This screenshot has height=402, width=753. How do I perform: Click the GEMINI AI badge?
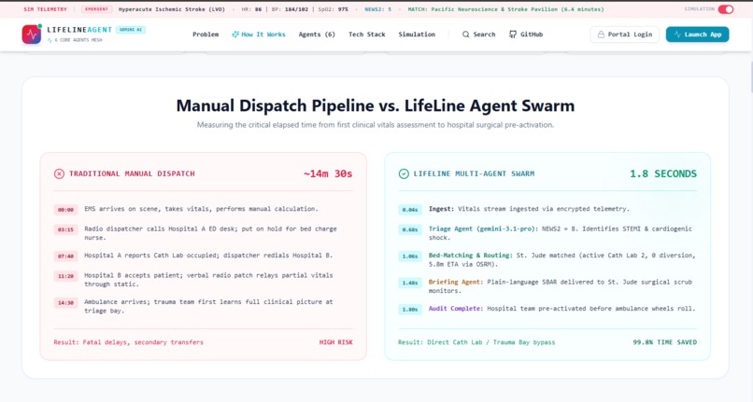(131, 30)
